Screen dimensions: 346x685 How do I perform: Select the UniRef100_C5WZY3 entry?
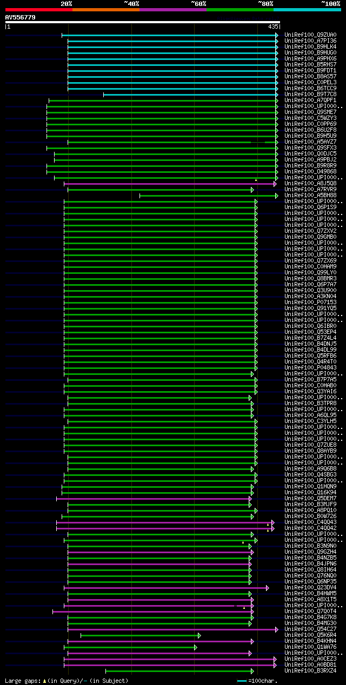pyautogui.click(x=310, y=118)
